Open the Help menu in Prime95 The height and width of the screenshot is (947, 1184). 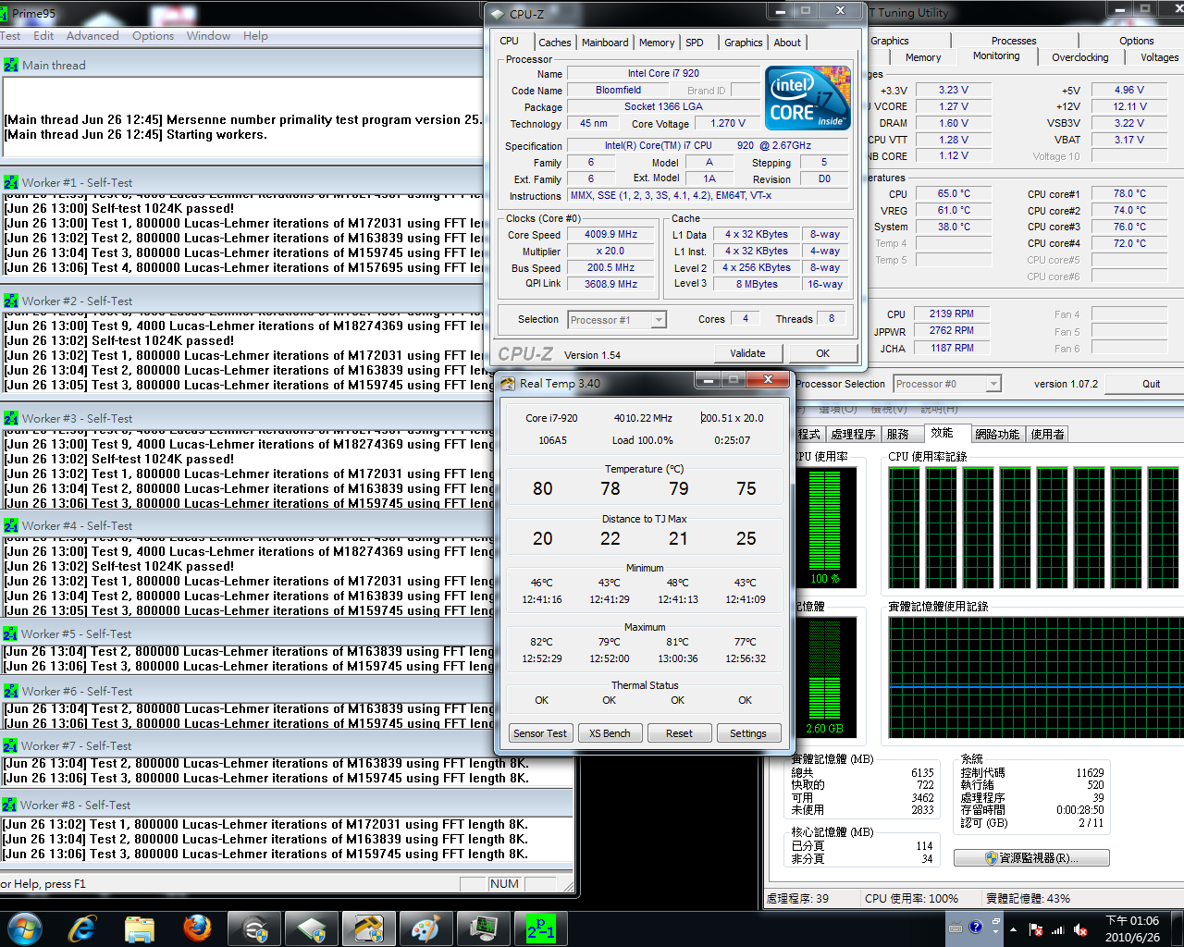pyautogui.click(x=255, y=36)
